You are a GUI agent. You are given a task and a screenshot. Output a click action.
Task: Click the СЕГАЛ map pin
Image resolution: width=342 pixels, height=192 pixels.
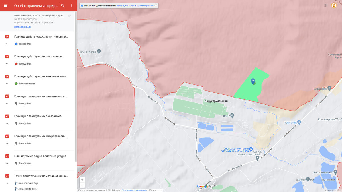[x=257, y=158]
